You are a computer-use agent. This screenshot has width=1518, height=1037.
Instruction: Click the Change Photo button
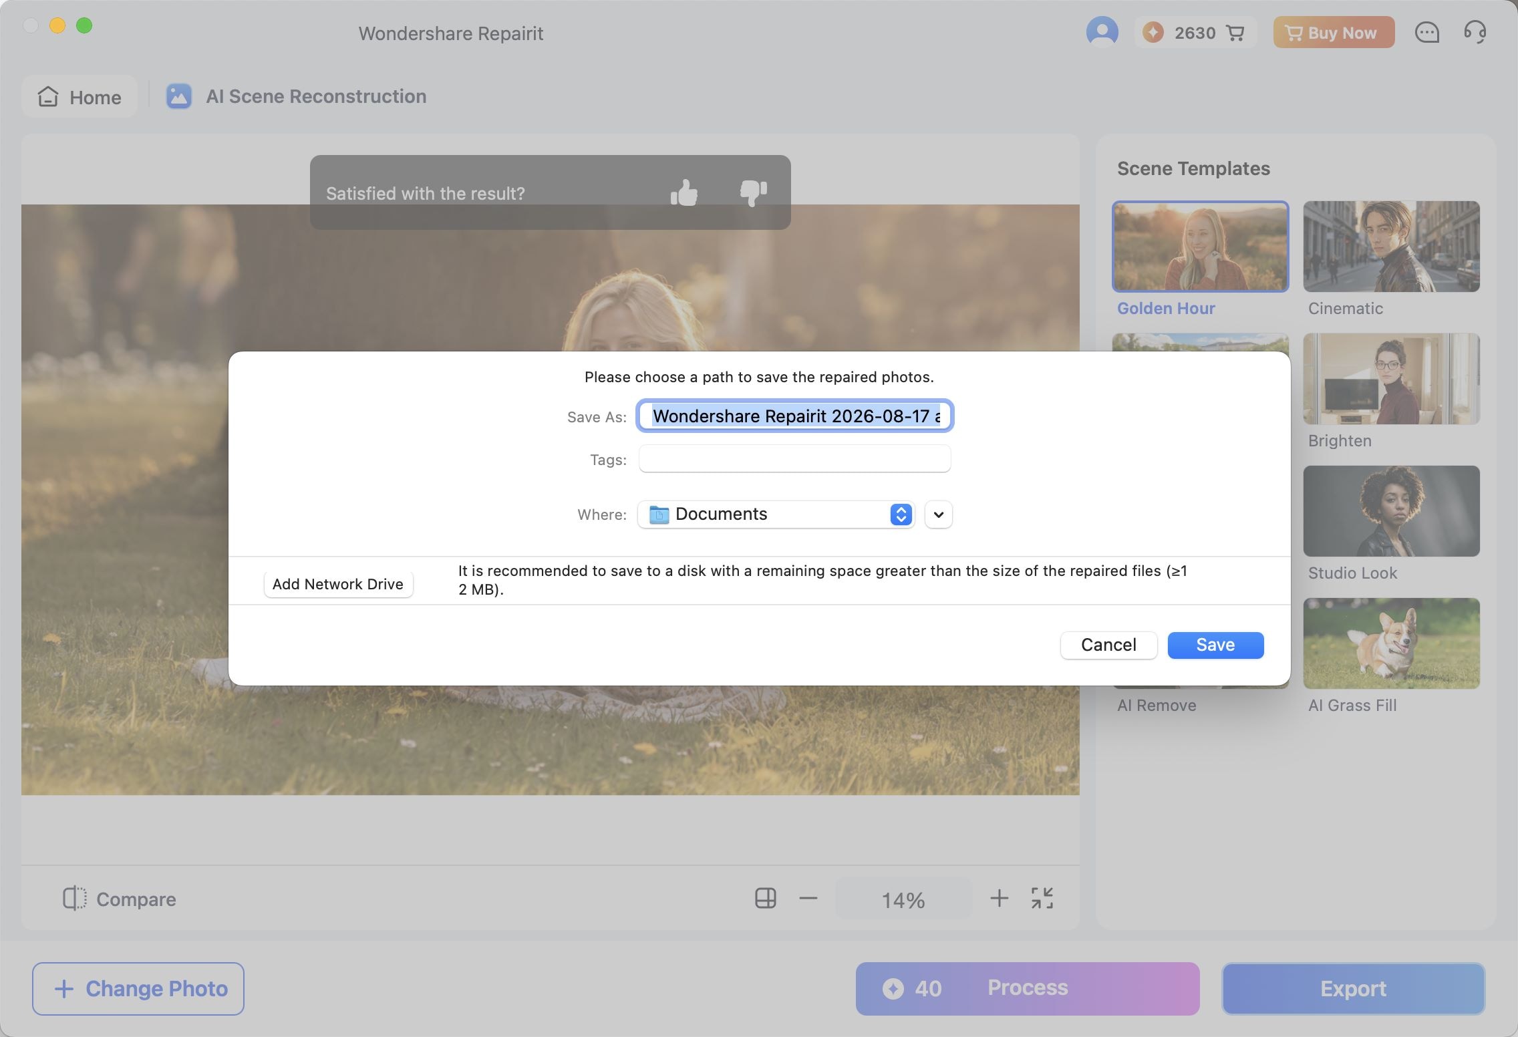click(138, 988)
